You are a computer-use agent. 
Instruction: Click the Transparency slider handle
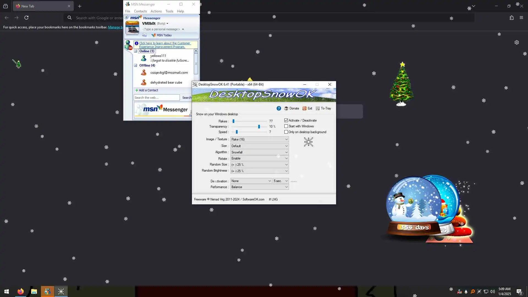259,127
